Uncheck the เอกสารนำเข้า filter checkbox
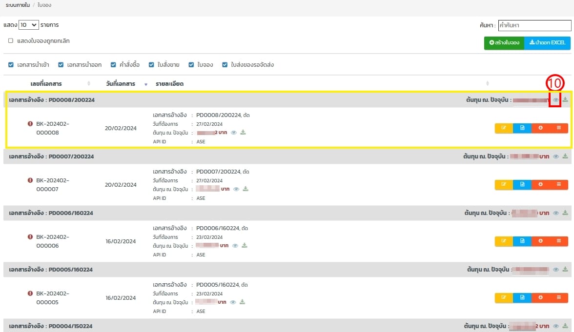Image resolution: width=574 pixels, height=332 pixels. (x=11, y=65)
